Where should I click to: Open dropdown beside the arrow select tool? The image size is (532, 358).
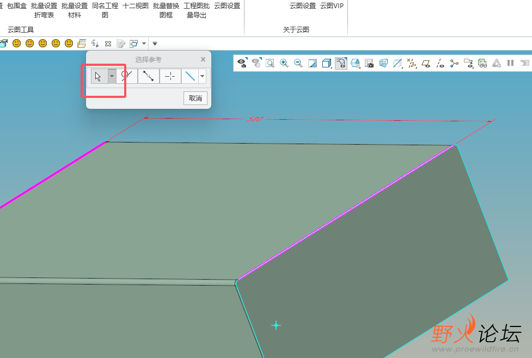coord(112,76)
